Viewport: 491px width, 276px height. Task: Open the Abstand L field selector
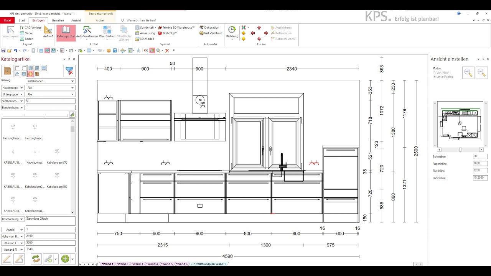13,243
